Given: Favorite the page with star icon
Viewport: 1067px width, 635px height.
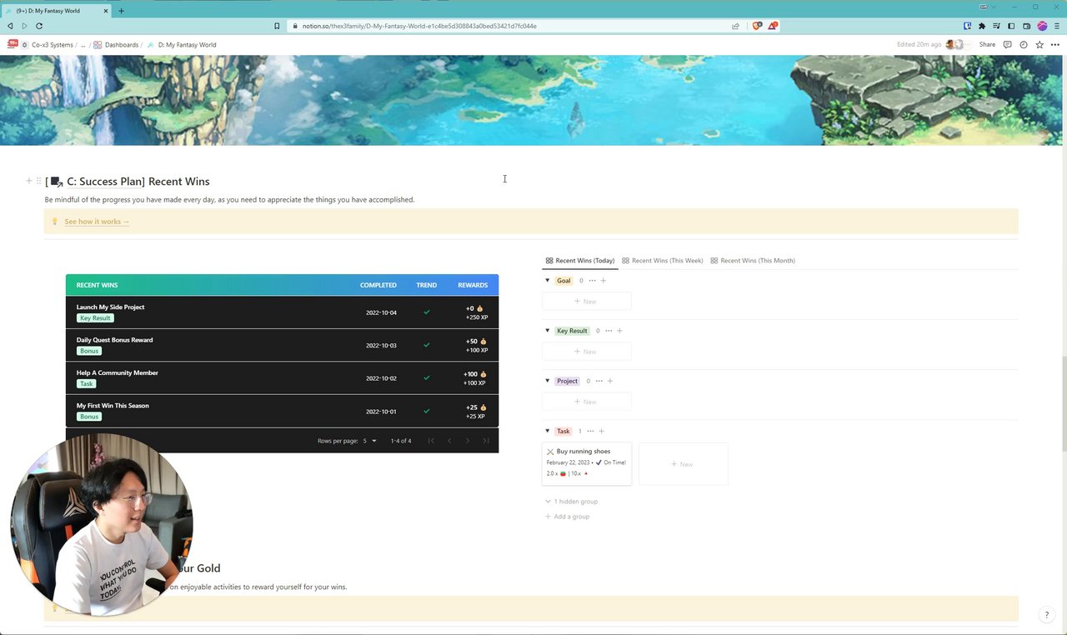Looking at the screenshot, I should pyautogui.click(x=1039, y=44).
